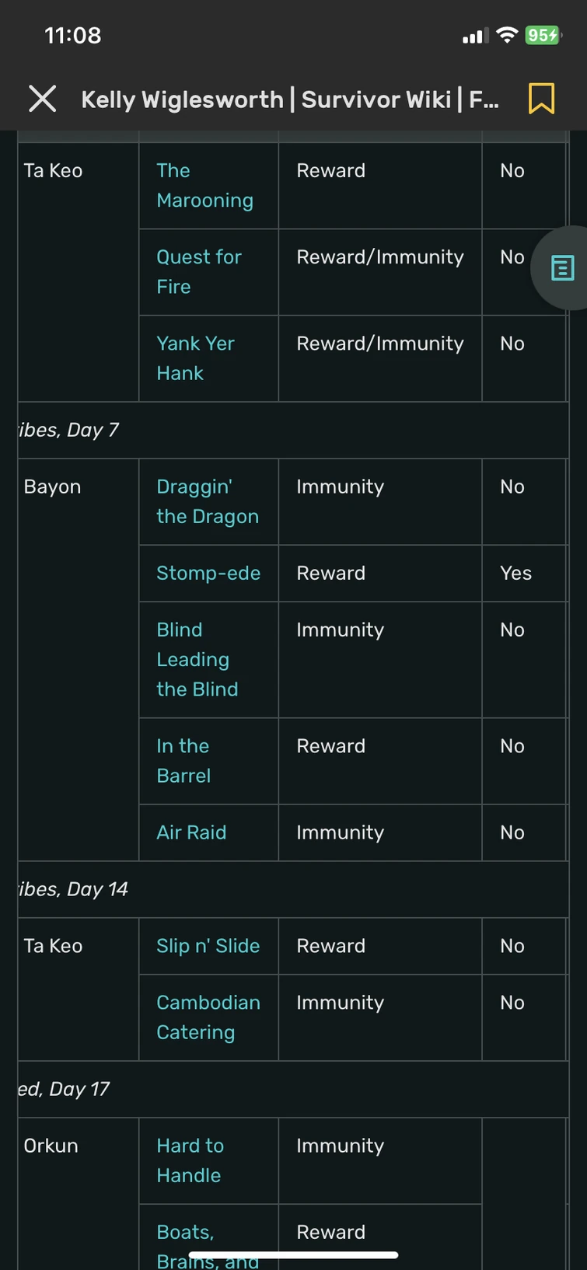Open Draggin' the Dragon challenge page

tap(207, 501)
